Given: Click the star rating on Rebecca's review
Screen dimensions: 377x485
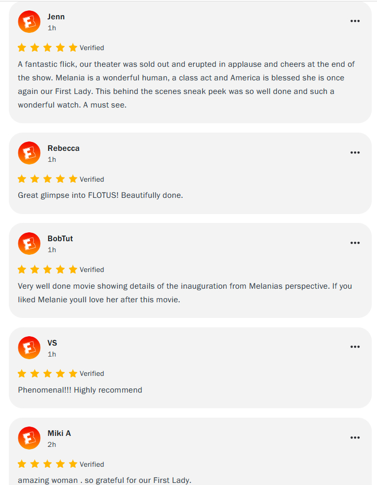Looking at the screenshot, I should click(x=47, y=179).
